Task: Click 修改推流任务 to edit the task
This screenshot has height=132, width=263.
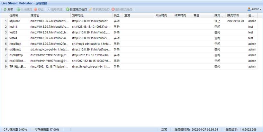Action: coord(99,9)
